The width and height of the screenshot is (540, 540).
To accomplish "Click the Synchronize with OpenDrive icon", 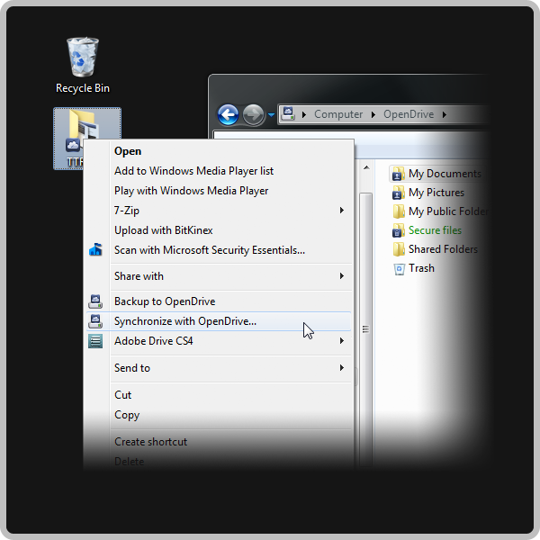I will coord(95,321).
